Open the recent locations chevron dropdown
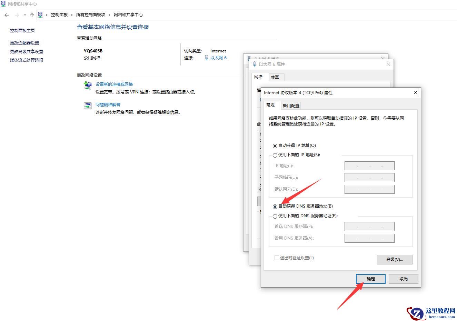The width and height of the screenshot is (457, 321). 24,15
